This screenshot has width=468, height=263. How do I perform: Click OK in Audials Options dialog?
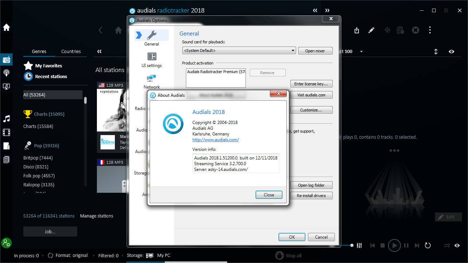coord(292,237)
